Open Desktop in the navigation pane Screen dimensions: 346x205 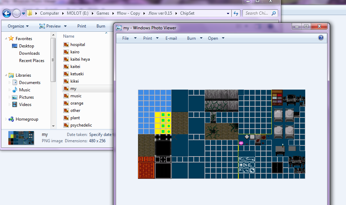coord(26,46)
